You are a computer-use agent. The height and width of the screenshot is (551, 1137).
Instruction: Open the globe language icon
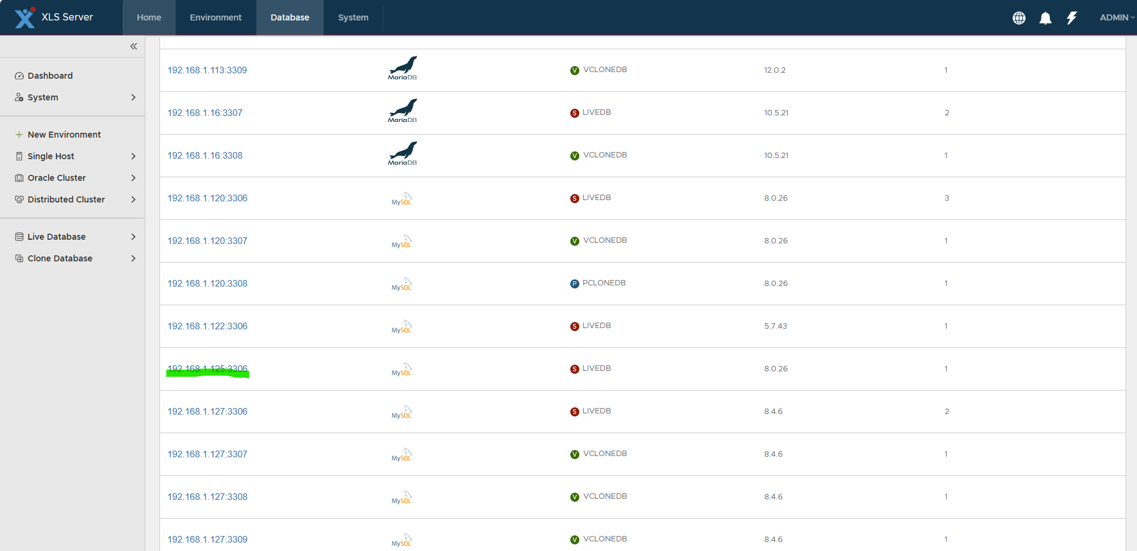1019,17
